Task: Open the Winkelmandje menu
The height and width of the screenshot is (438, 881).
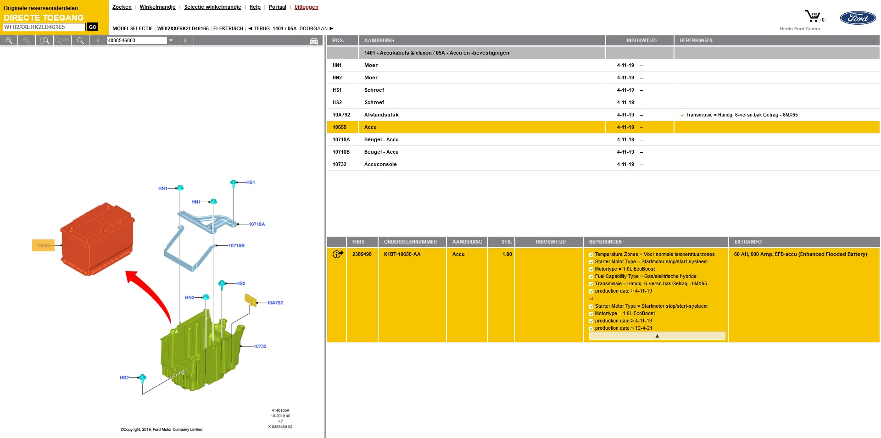Action: tap(157, 7)
